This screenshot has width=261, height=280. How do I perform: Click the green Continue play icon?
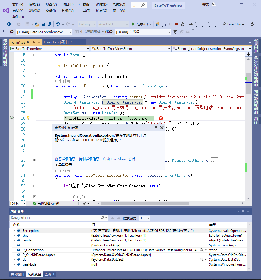(133, 24)
